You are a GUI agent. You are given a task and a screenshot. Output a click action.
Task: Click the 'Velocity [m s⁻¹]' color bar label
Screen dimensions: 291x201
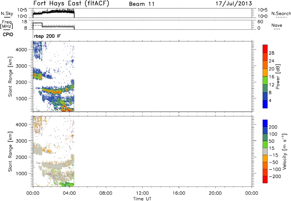284,151
